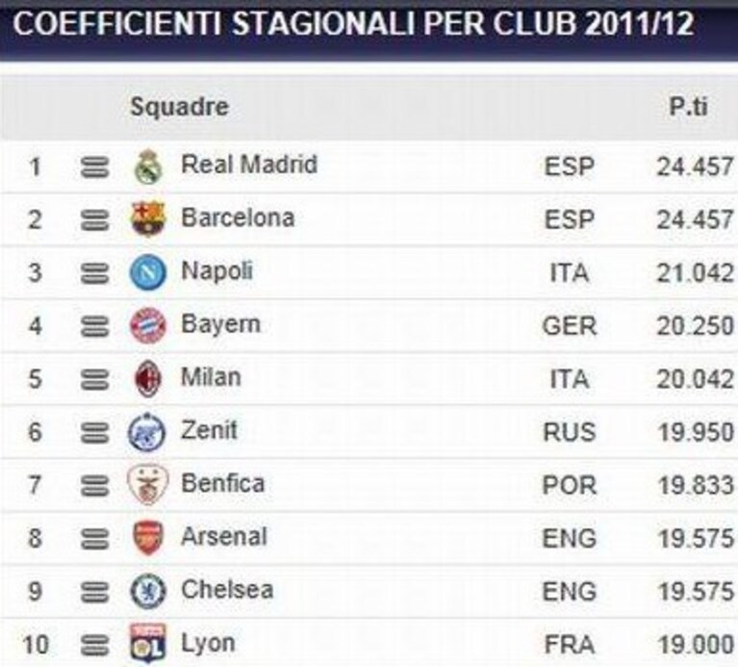This screenshot has width=738, height=667.
Task: Select the Lyon OL logo
Action: point(148,644)
